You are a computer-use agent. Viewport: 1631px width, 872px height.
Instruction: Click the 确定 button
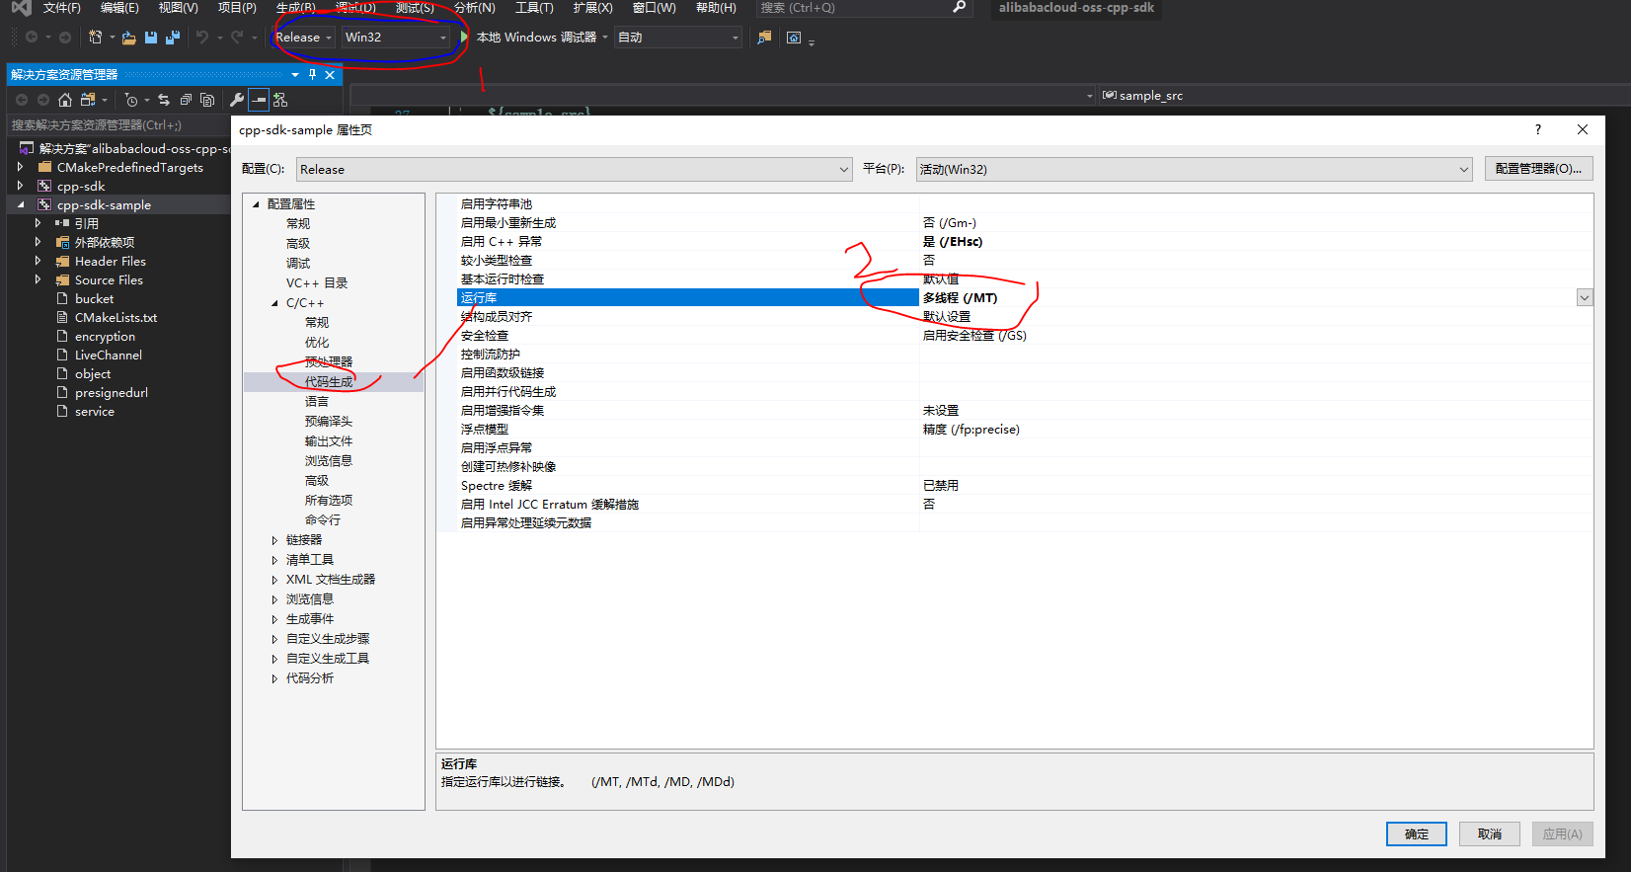pos(1417,834)
